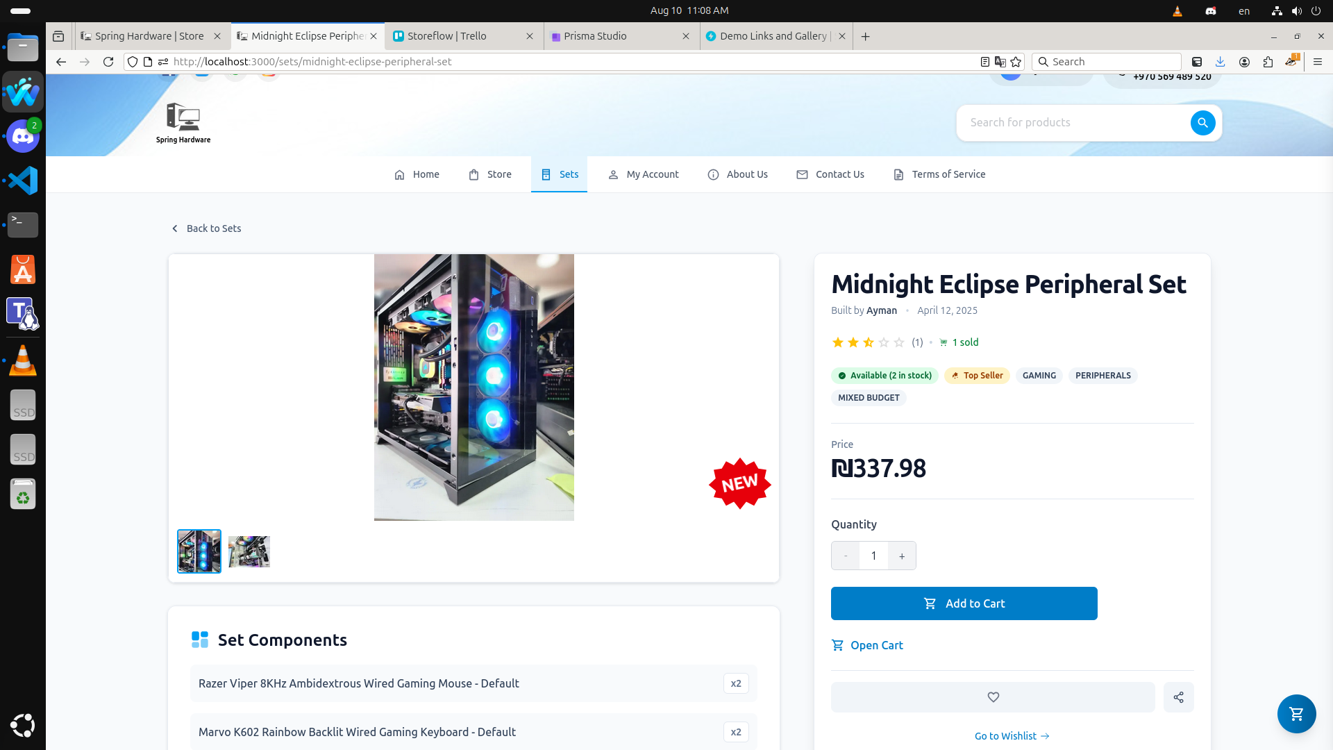
Task: Launch Visual Studio Code from the dock
Action: click(23, 181)
